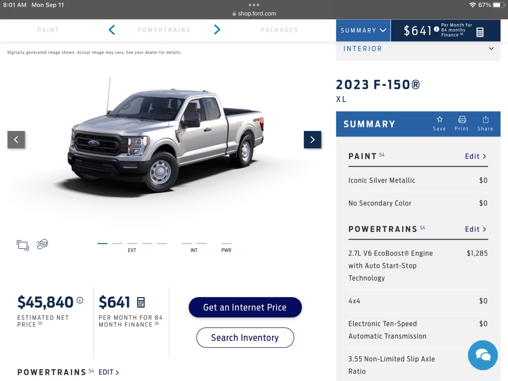The height and width of the screenshot is (381, 508).
Task: Share the F-150 build
Action: point(485,123)
